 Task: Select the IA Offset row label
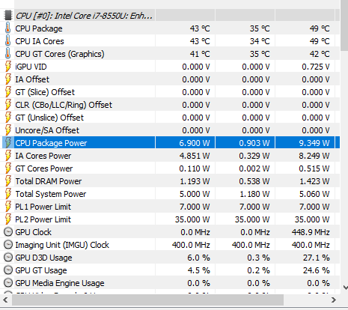coord(32,79)
